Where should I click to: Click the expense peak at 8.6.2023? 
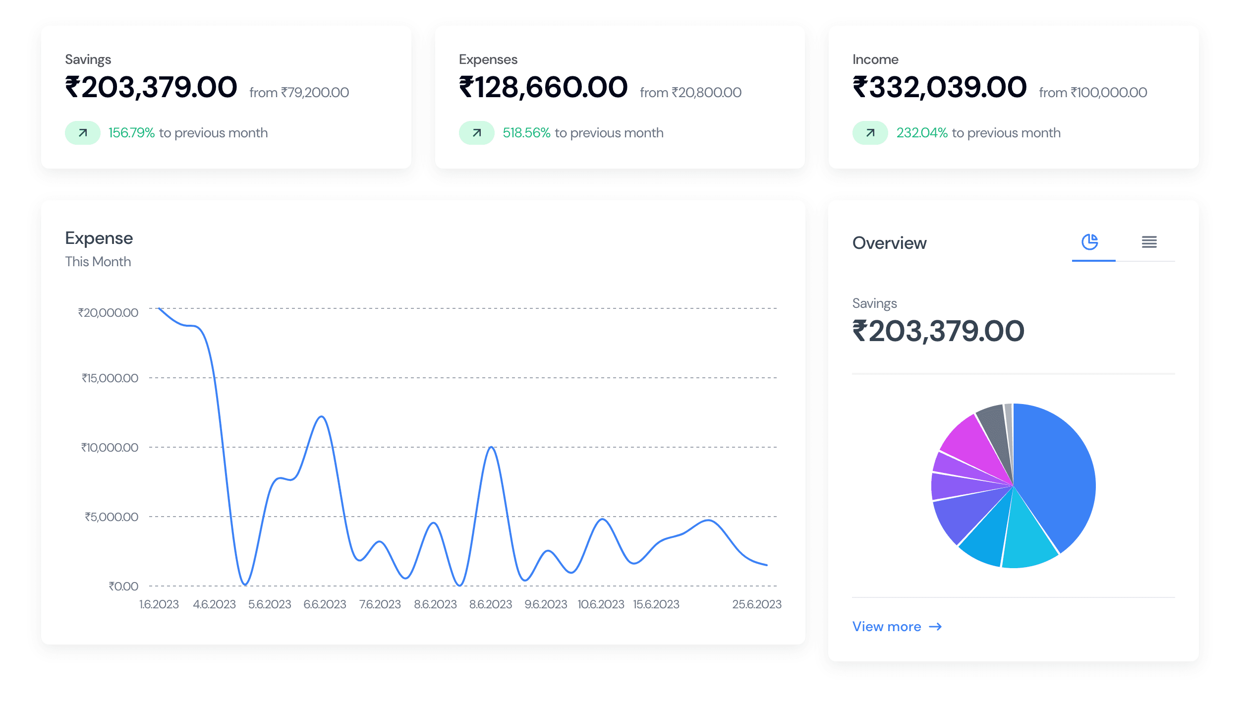(491, 447)
